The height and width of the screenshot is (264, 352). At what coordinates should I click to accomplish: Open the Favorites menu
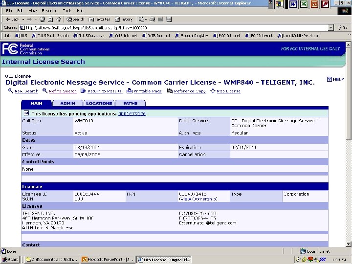point(49,11)
